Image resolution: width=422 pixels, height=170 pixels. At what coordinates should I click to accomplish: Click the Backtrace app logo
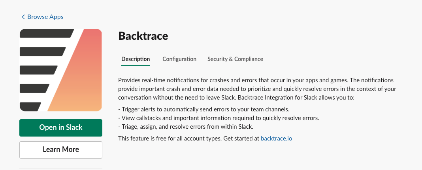coord(61,70)
